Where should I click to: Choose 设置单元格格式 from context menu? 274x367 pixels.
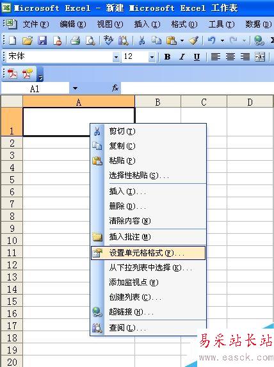tap(148, 253)
